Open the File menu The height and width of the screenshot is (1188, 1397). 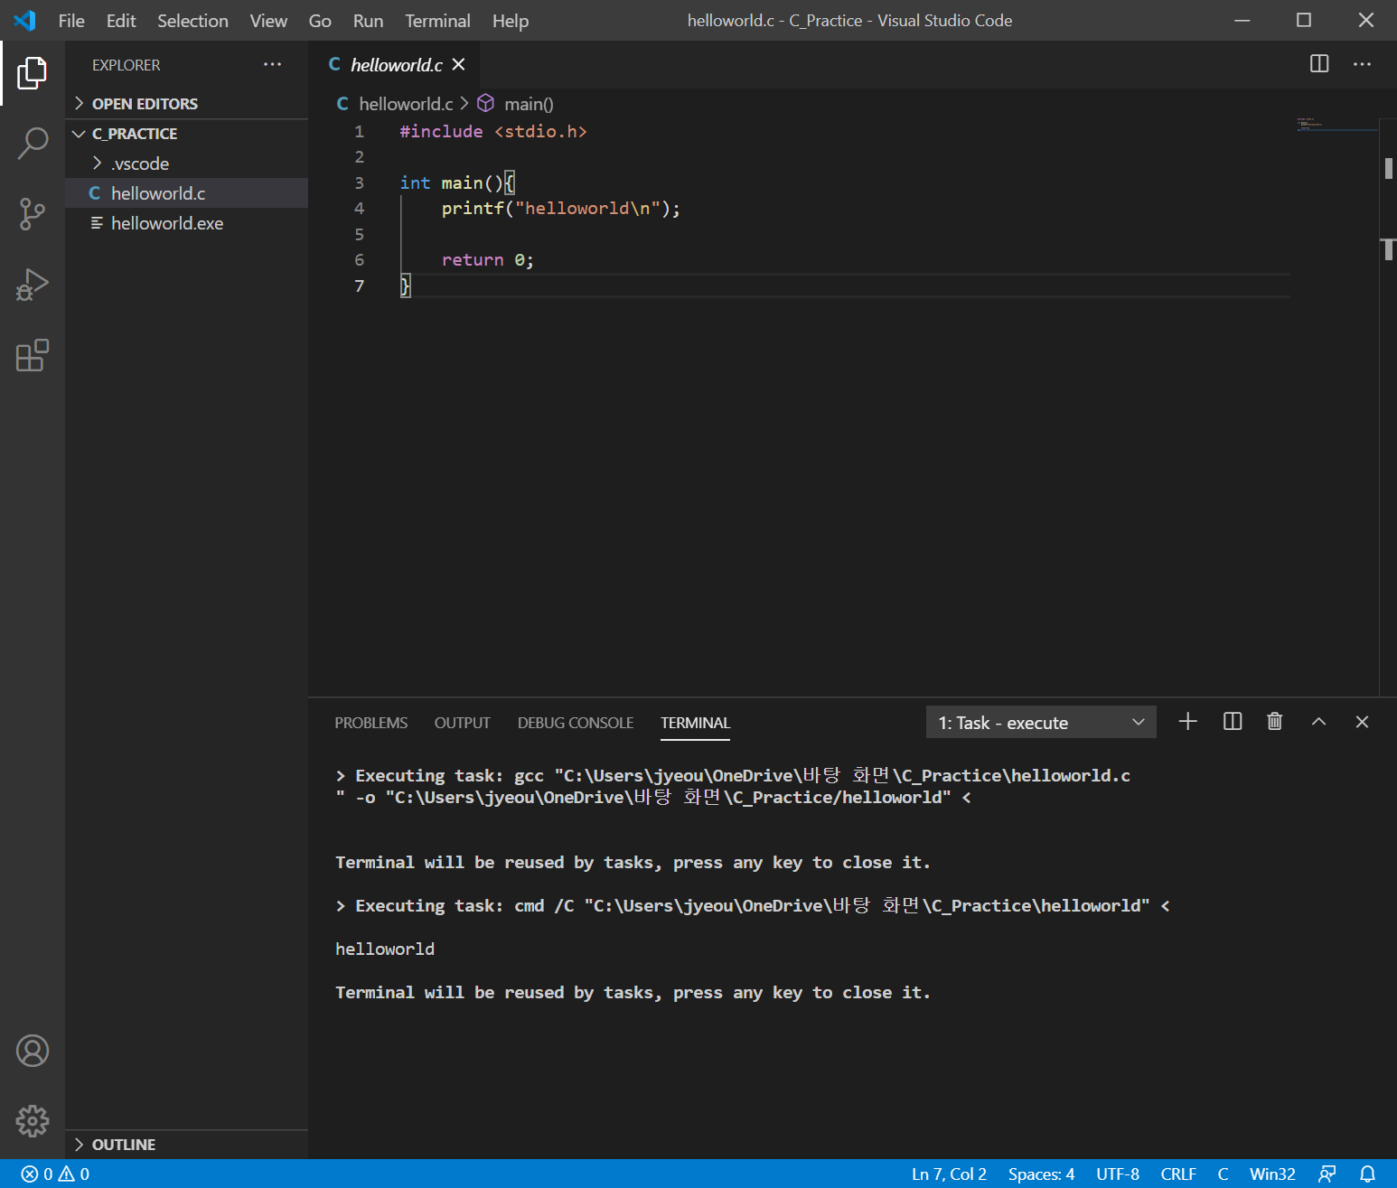coord(71,21)
